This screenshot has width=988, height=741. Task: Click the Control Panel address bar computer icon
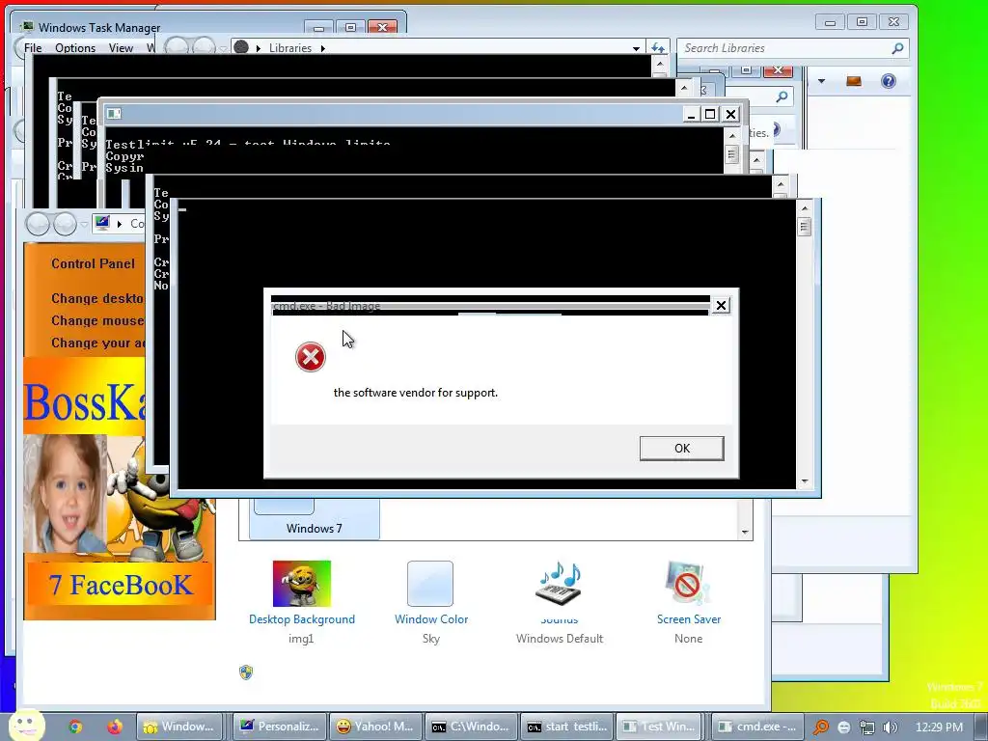(102, 223)
